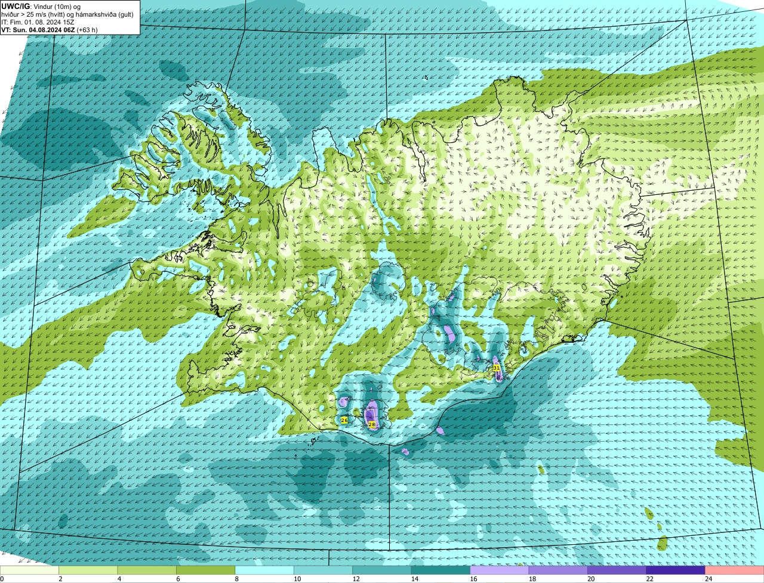The image size is (764, 583).
Task: Click the legend tick label "4"
Action: pos(119,579)
